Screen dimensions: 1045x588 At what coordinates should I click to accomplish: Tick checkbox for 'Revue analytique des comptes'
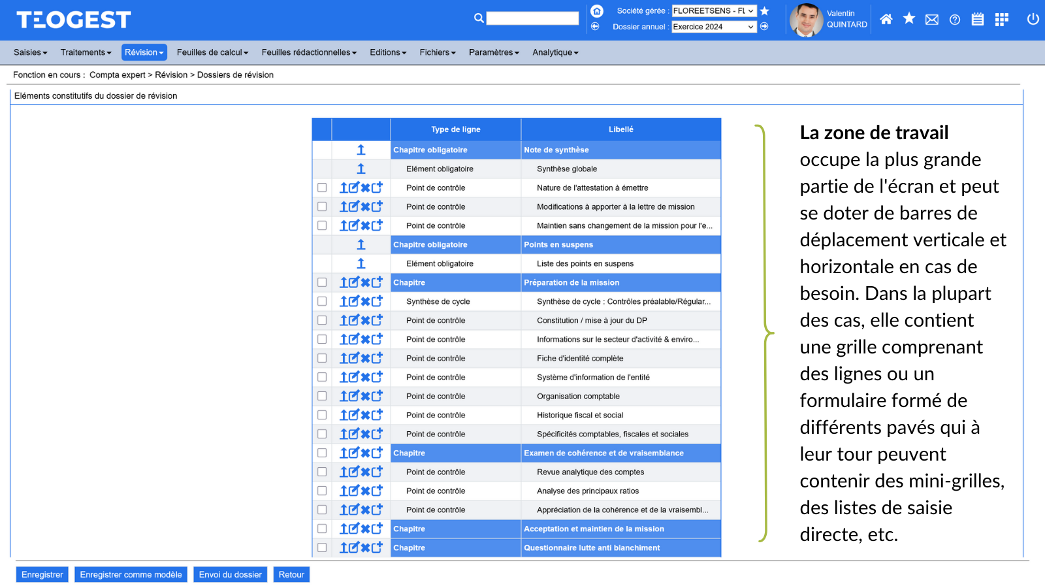[x=322, y=472]
